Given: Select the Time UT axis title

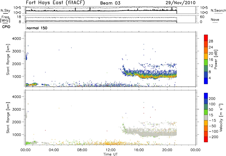Looking at the screenshot, I should (x=110, y=154).
